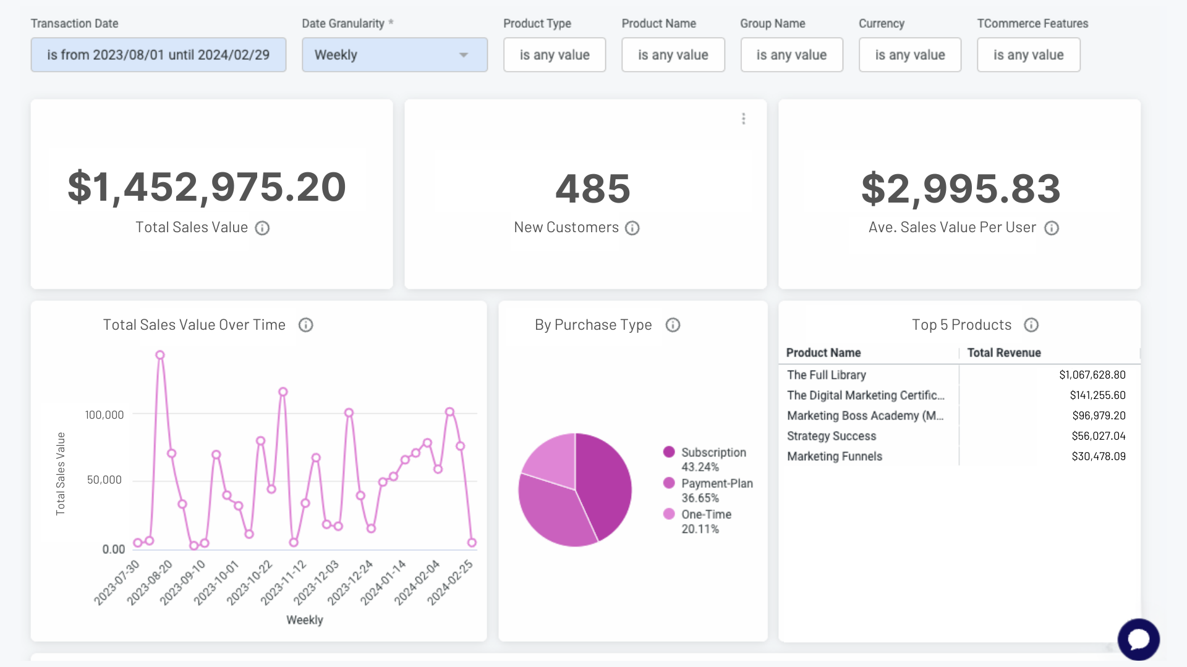Click the $2,995.83 average sales figure
The image size is (1187, 667).
pyautogui.click(x=960, y=189)
